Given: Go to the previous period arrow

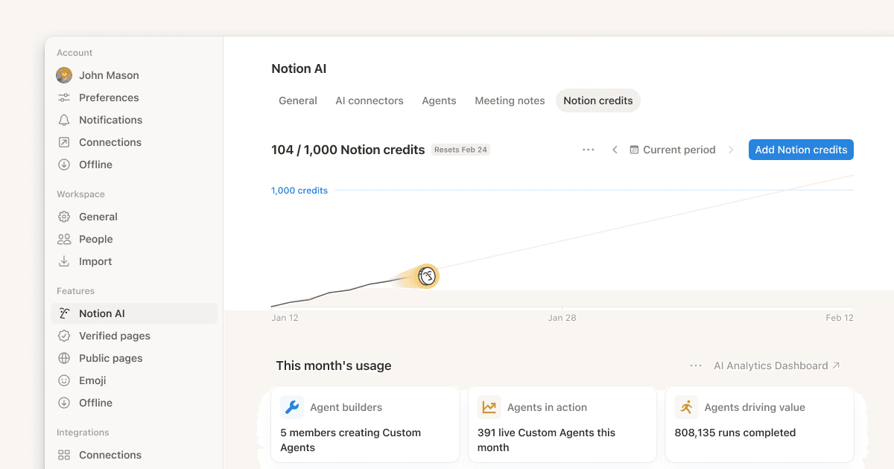Looking at the screenshot, I should pos(615,150).
